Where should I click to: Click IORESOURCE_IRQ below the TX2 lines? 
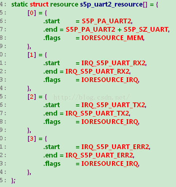(x=110, y=122)
